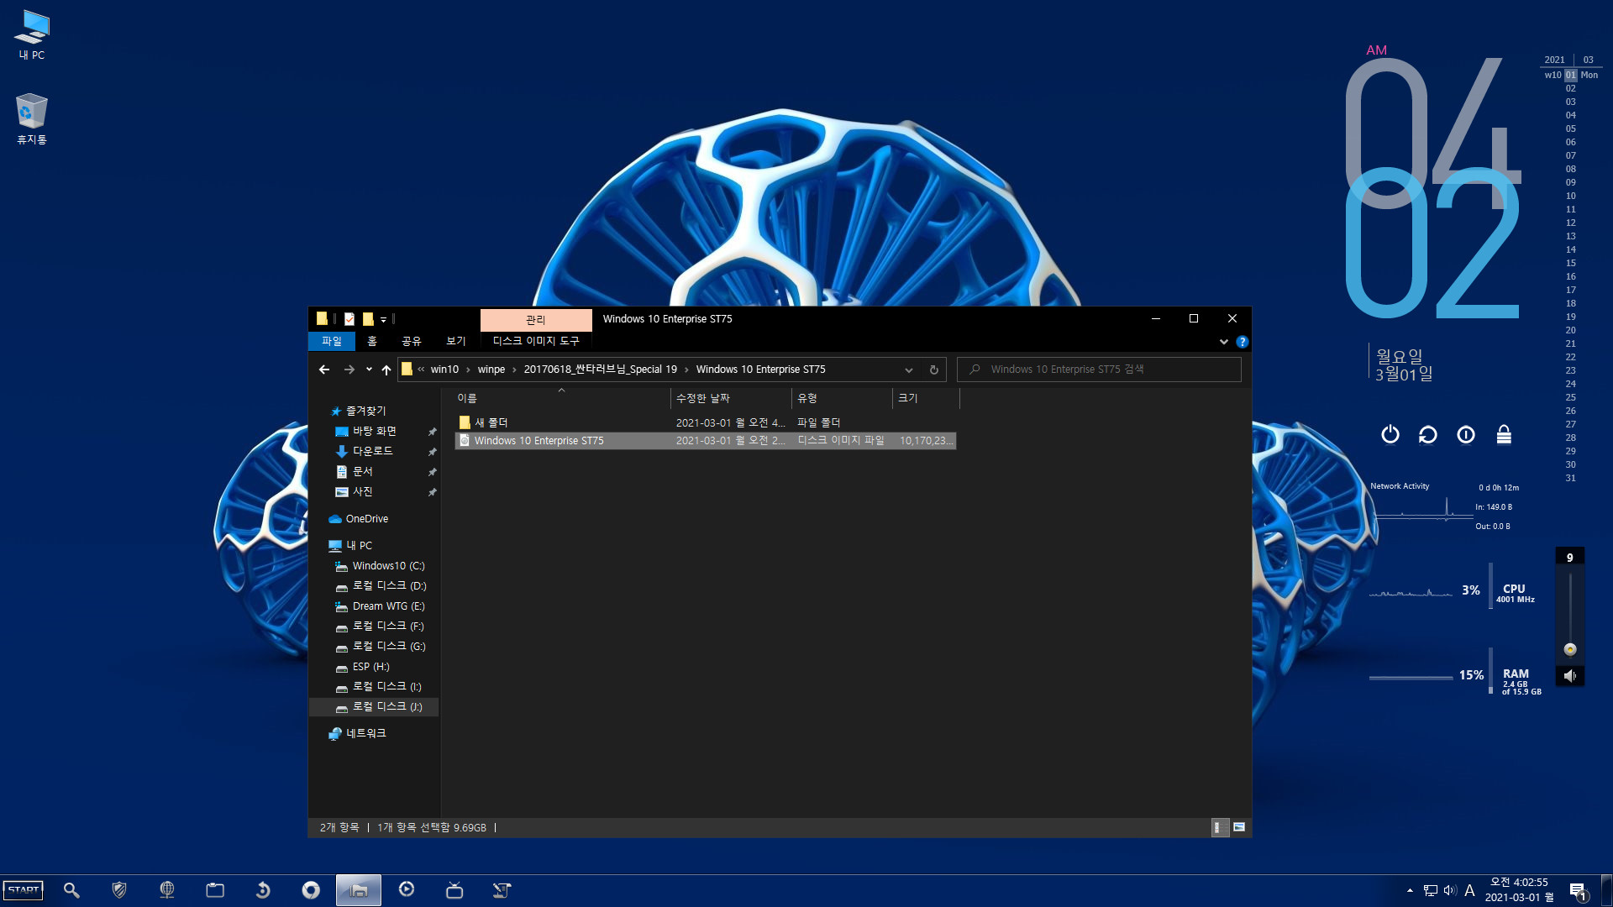Select OneDrive in the navigation pane
Screen dimensions: 1613x907
pos(366,519)
